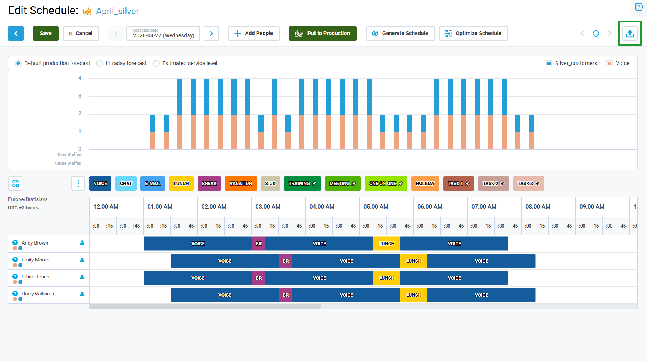Click the orange chart icon beside April_silver

click(x=87, y=11)
